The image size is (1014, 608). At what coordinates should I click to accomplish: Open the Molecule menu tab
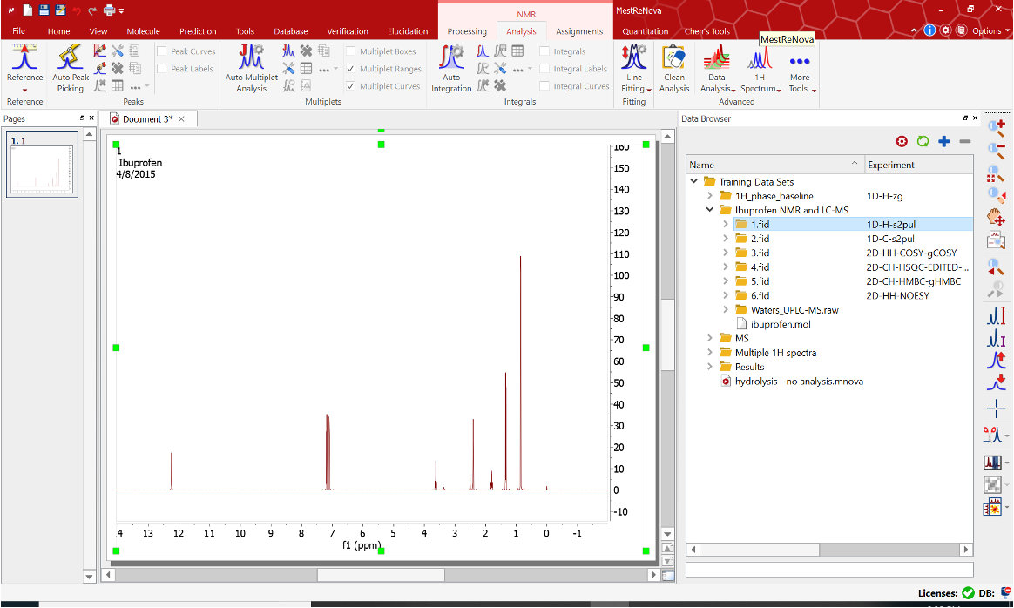(x=143, y=31)
